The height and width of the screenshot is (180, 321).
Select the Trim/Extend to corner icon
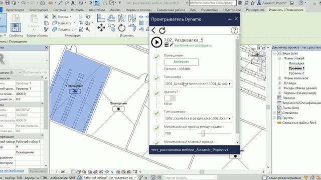click(132, 27)
